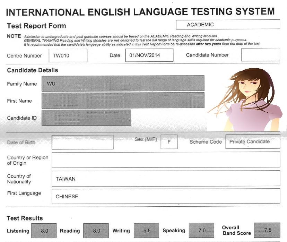Click the 'Scheme Code' label
The height and width of the screenshot is (242, 287).
point(206,142)
